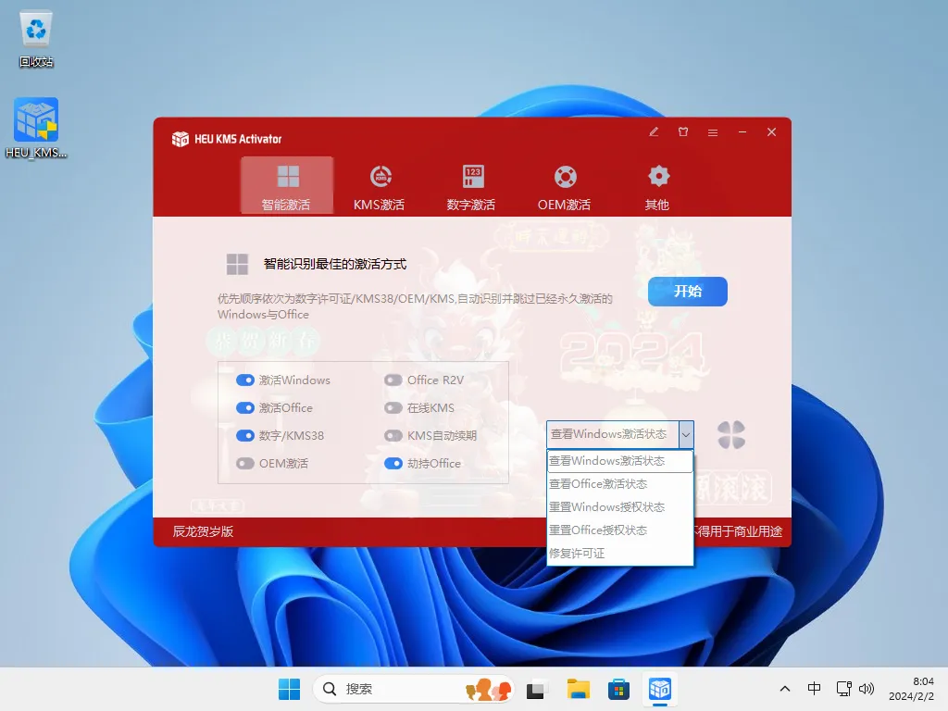Click the taskbar 搜索 search box
The height and width of the screenshot is (711, 948).
coord(414,689)
